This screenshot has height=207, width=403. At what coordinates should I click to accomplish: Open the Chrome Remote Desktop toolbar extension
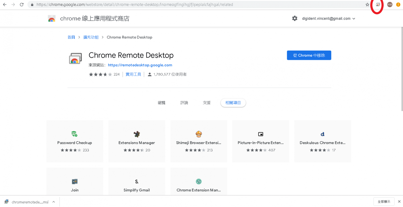click(x=378, y=5)
